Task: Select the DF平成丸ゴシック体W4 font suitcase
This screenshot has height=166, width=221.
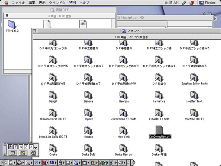Action: 159,60
